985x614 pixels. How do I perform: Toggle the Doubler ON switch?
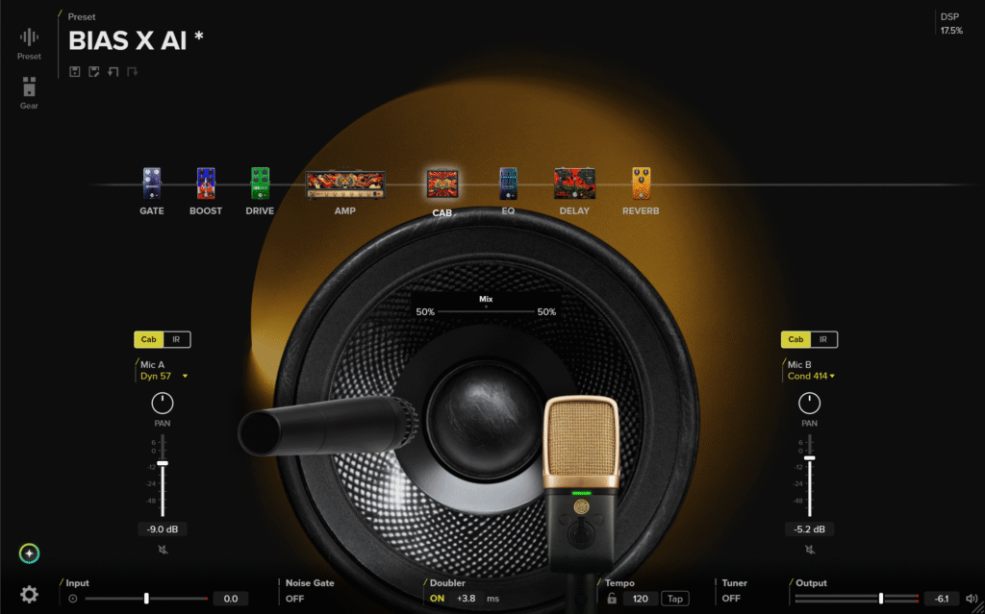[x=437, y=599]
